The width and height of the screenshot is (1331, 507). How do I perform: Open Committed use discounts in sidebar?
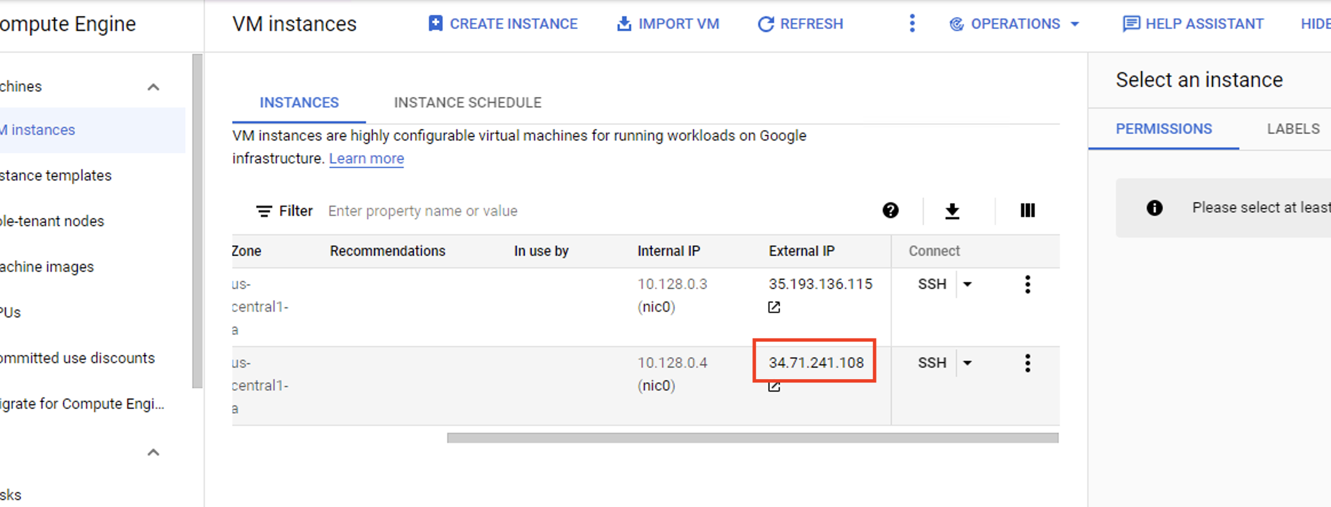pos(77,359)
